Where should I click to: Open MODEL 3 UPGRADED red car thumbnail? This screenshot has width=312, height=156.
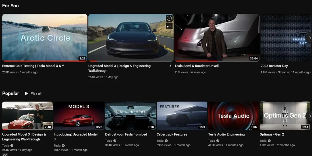pos(79,116)
